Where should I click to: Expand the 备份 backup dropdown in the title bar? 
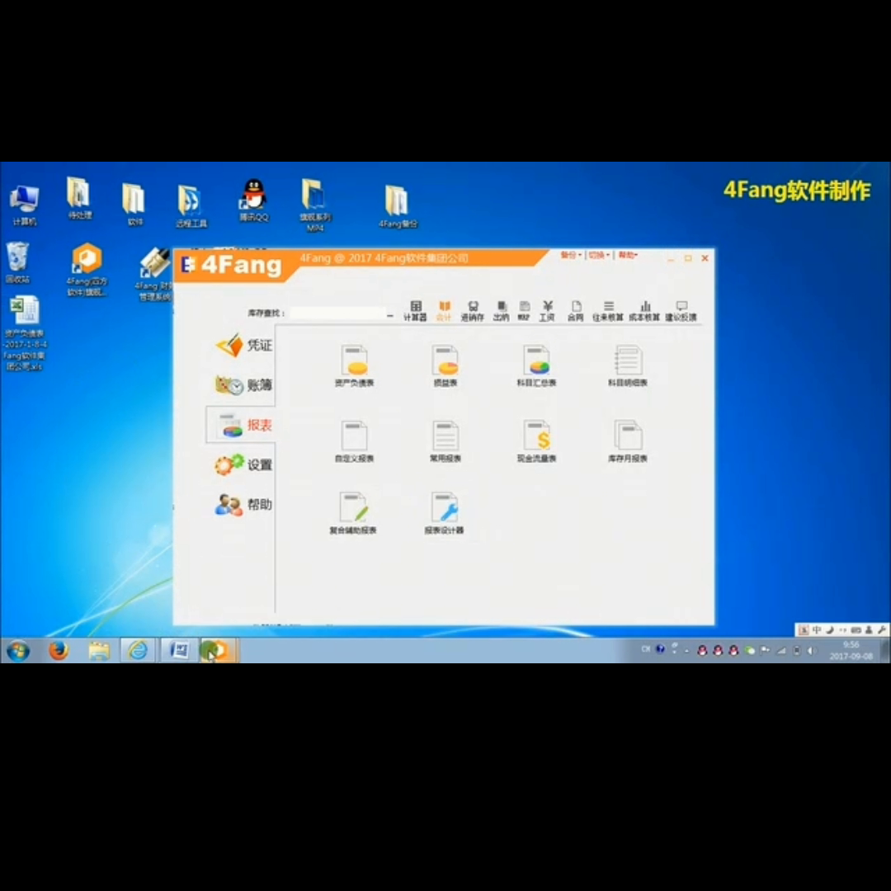click(571, 255)
